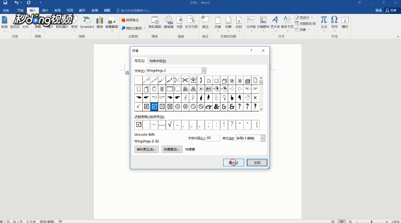The width and height of the screenshot is (401, 223).
Task: Select the raised hand symbol
Action: (247, 98)
